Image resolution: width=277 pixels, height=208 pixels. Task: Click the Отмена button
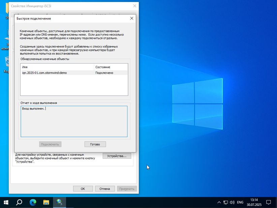105,189
